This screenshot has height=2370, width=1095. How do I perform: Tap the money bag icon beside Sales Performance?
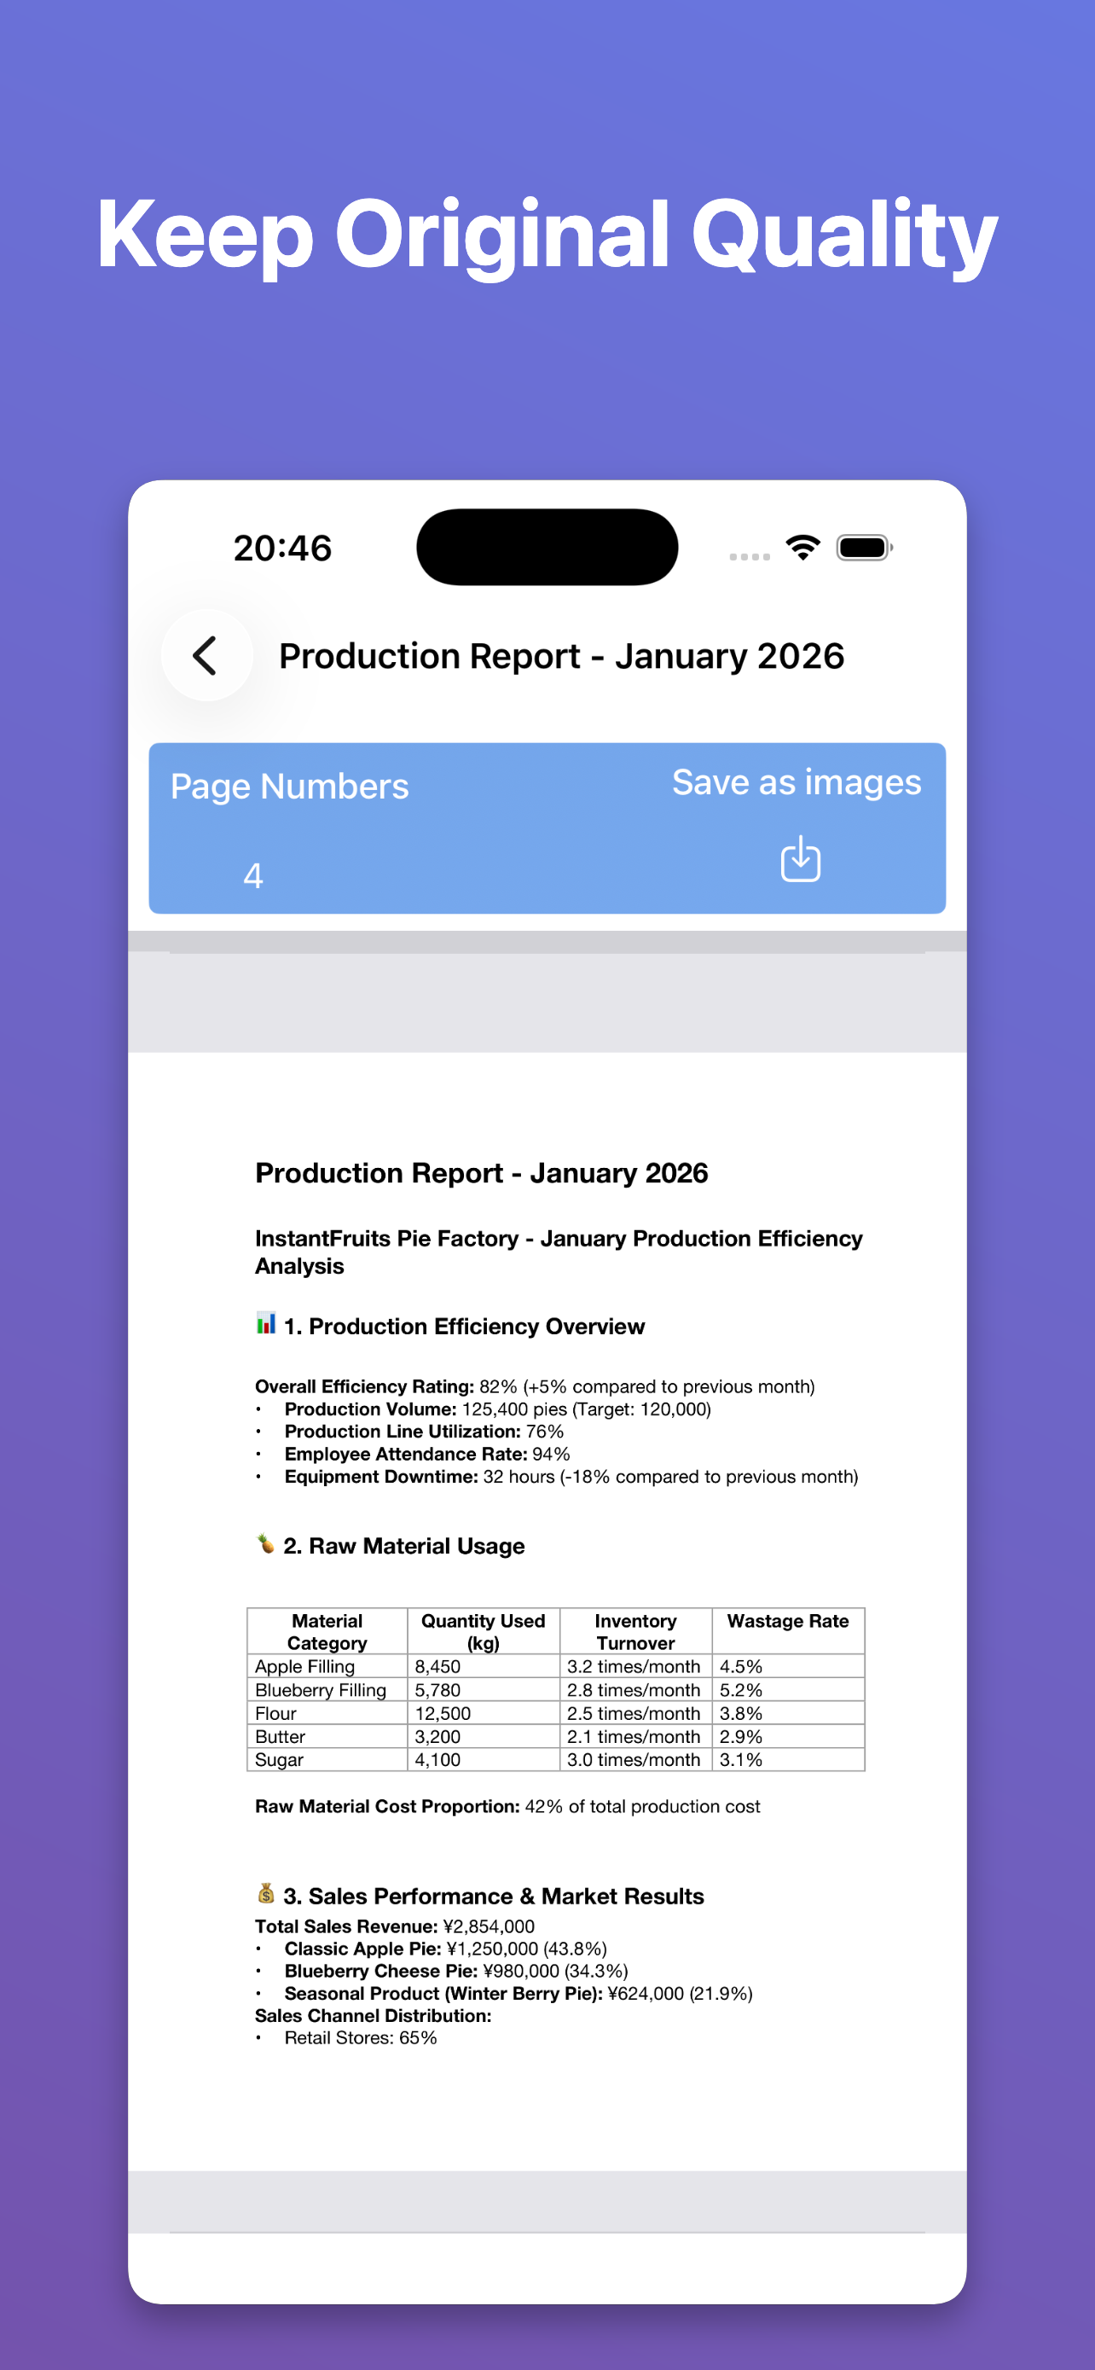coord(266,1893)
